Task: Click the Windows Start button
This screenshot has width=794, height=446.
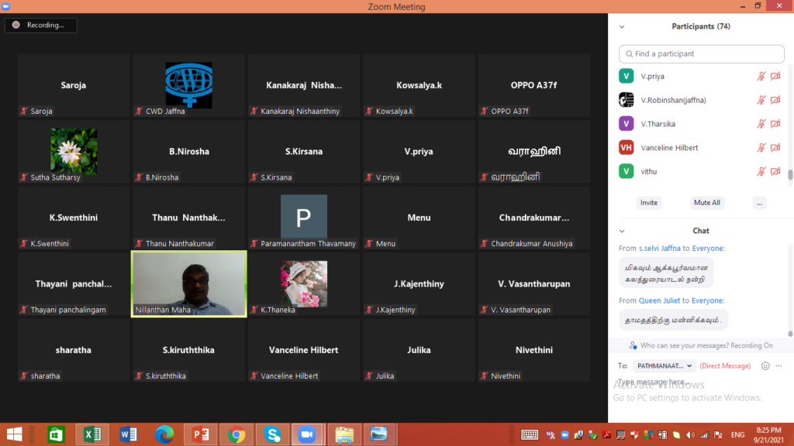Action: (14, 434)
